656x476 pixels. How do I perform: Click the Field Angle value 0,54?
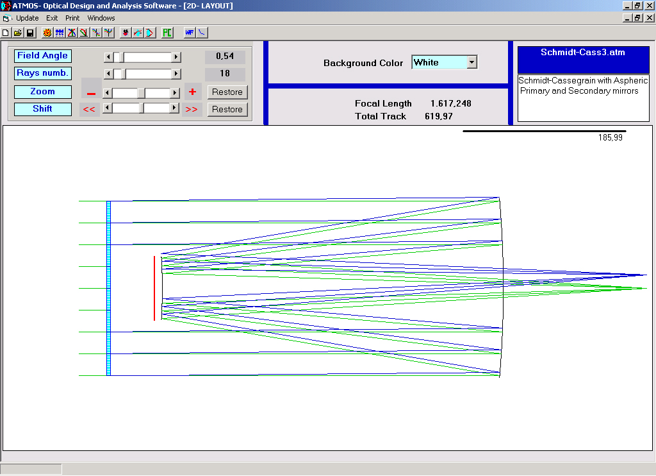225,56
